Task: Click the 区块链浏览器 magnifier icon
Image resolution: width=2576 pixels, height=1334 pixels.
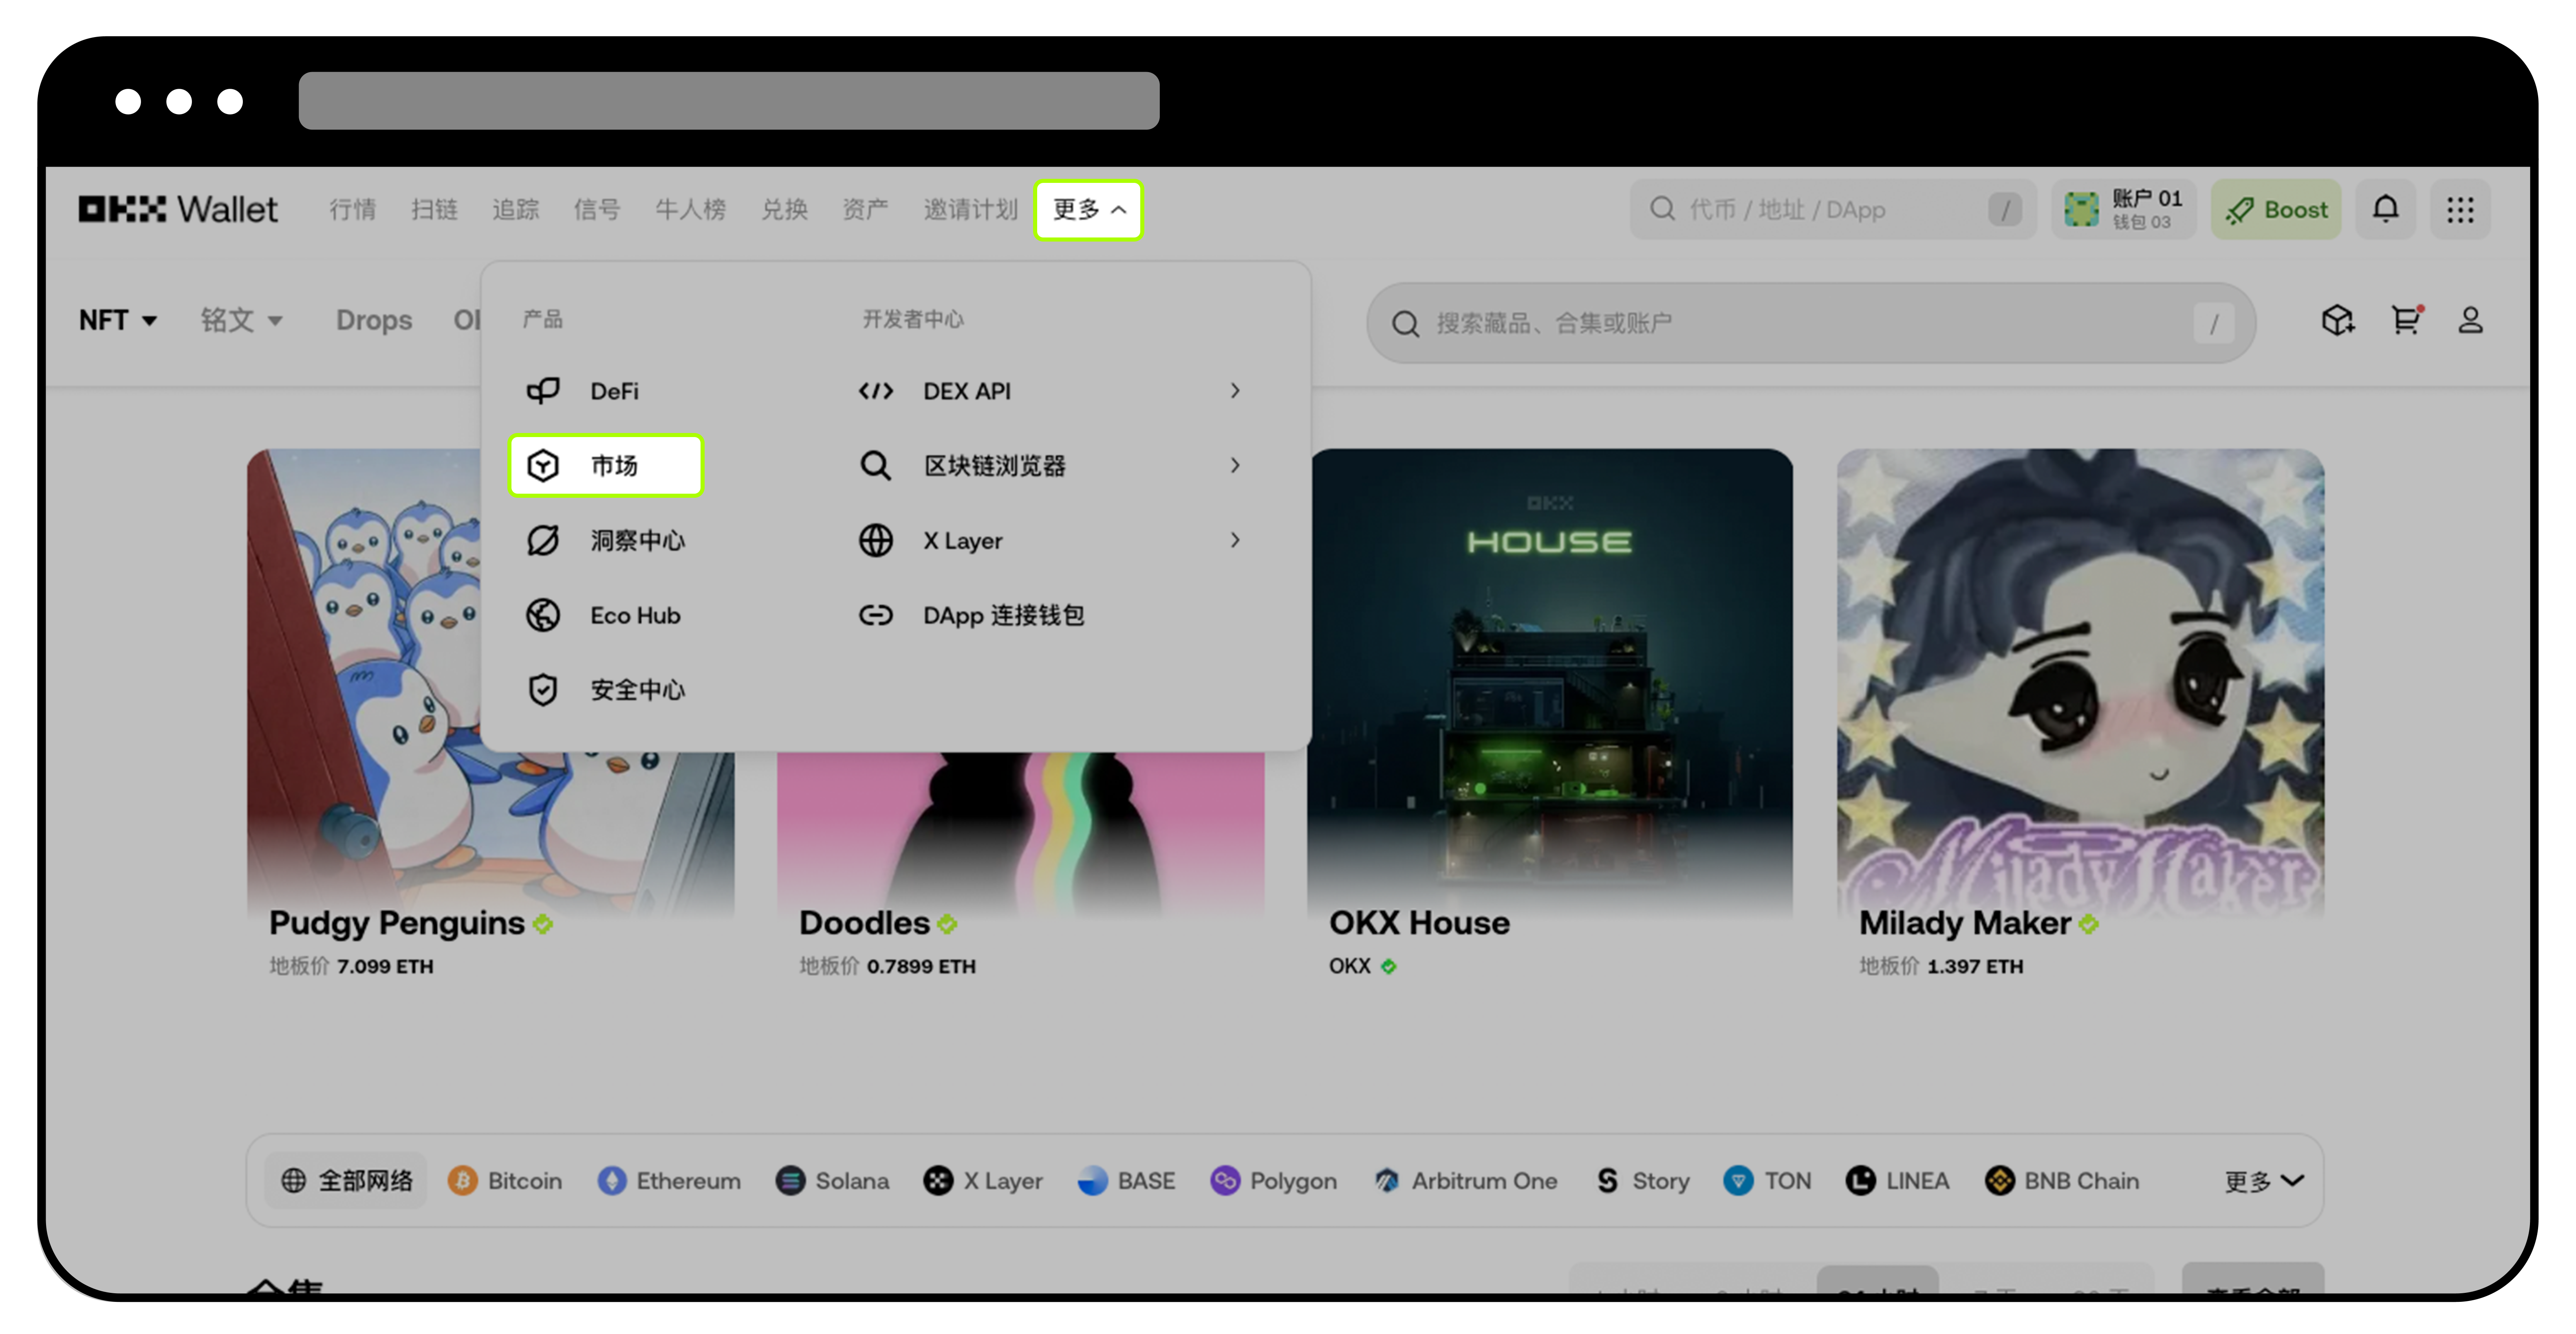Action: click(x=876, y=466)
